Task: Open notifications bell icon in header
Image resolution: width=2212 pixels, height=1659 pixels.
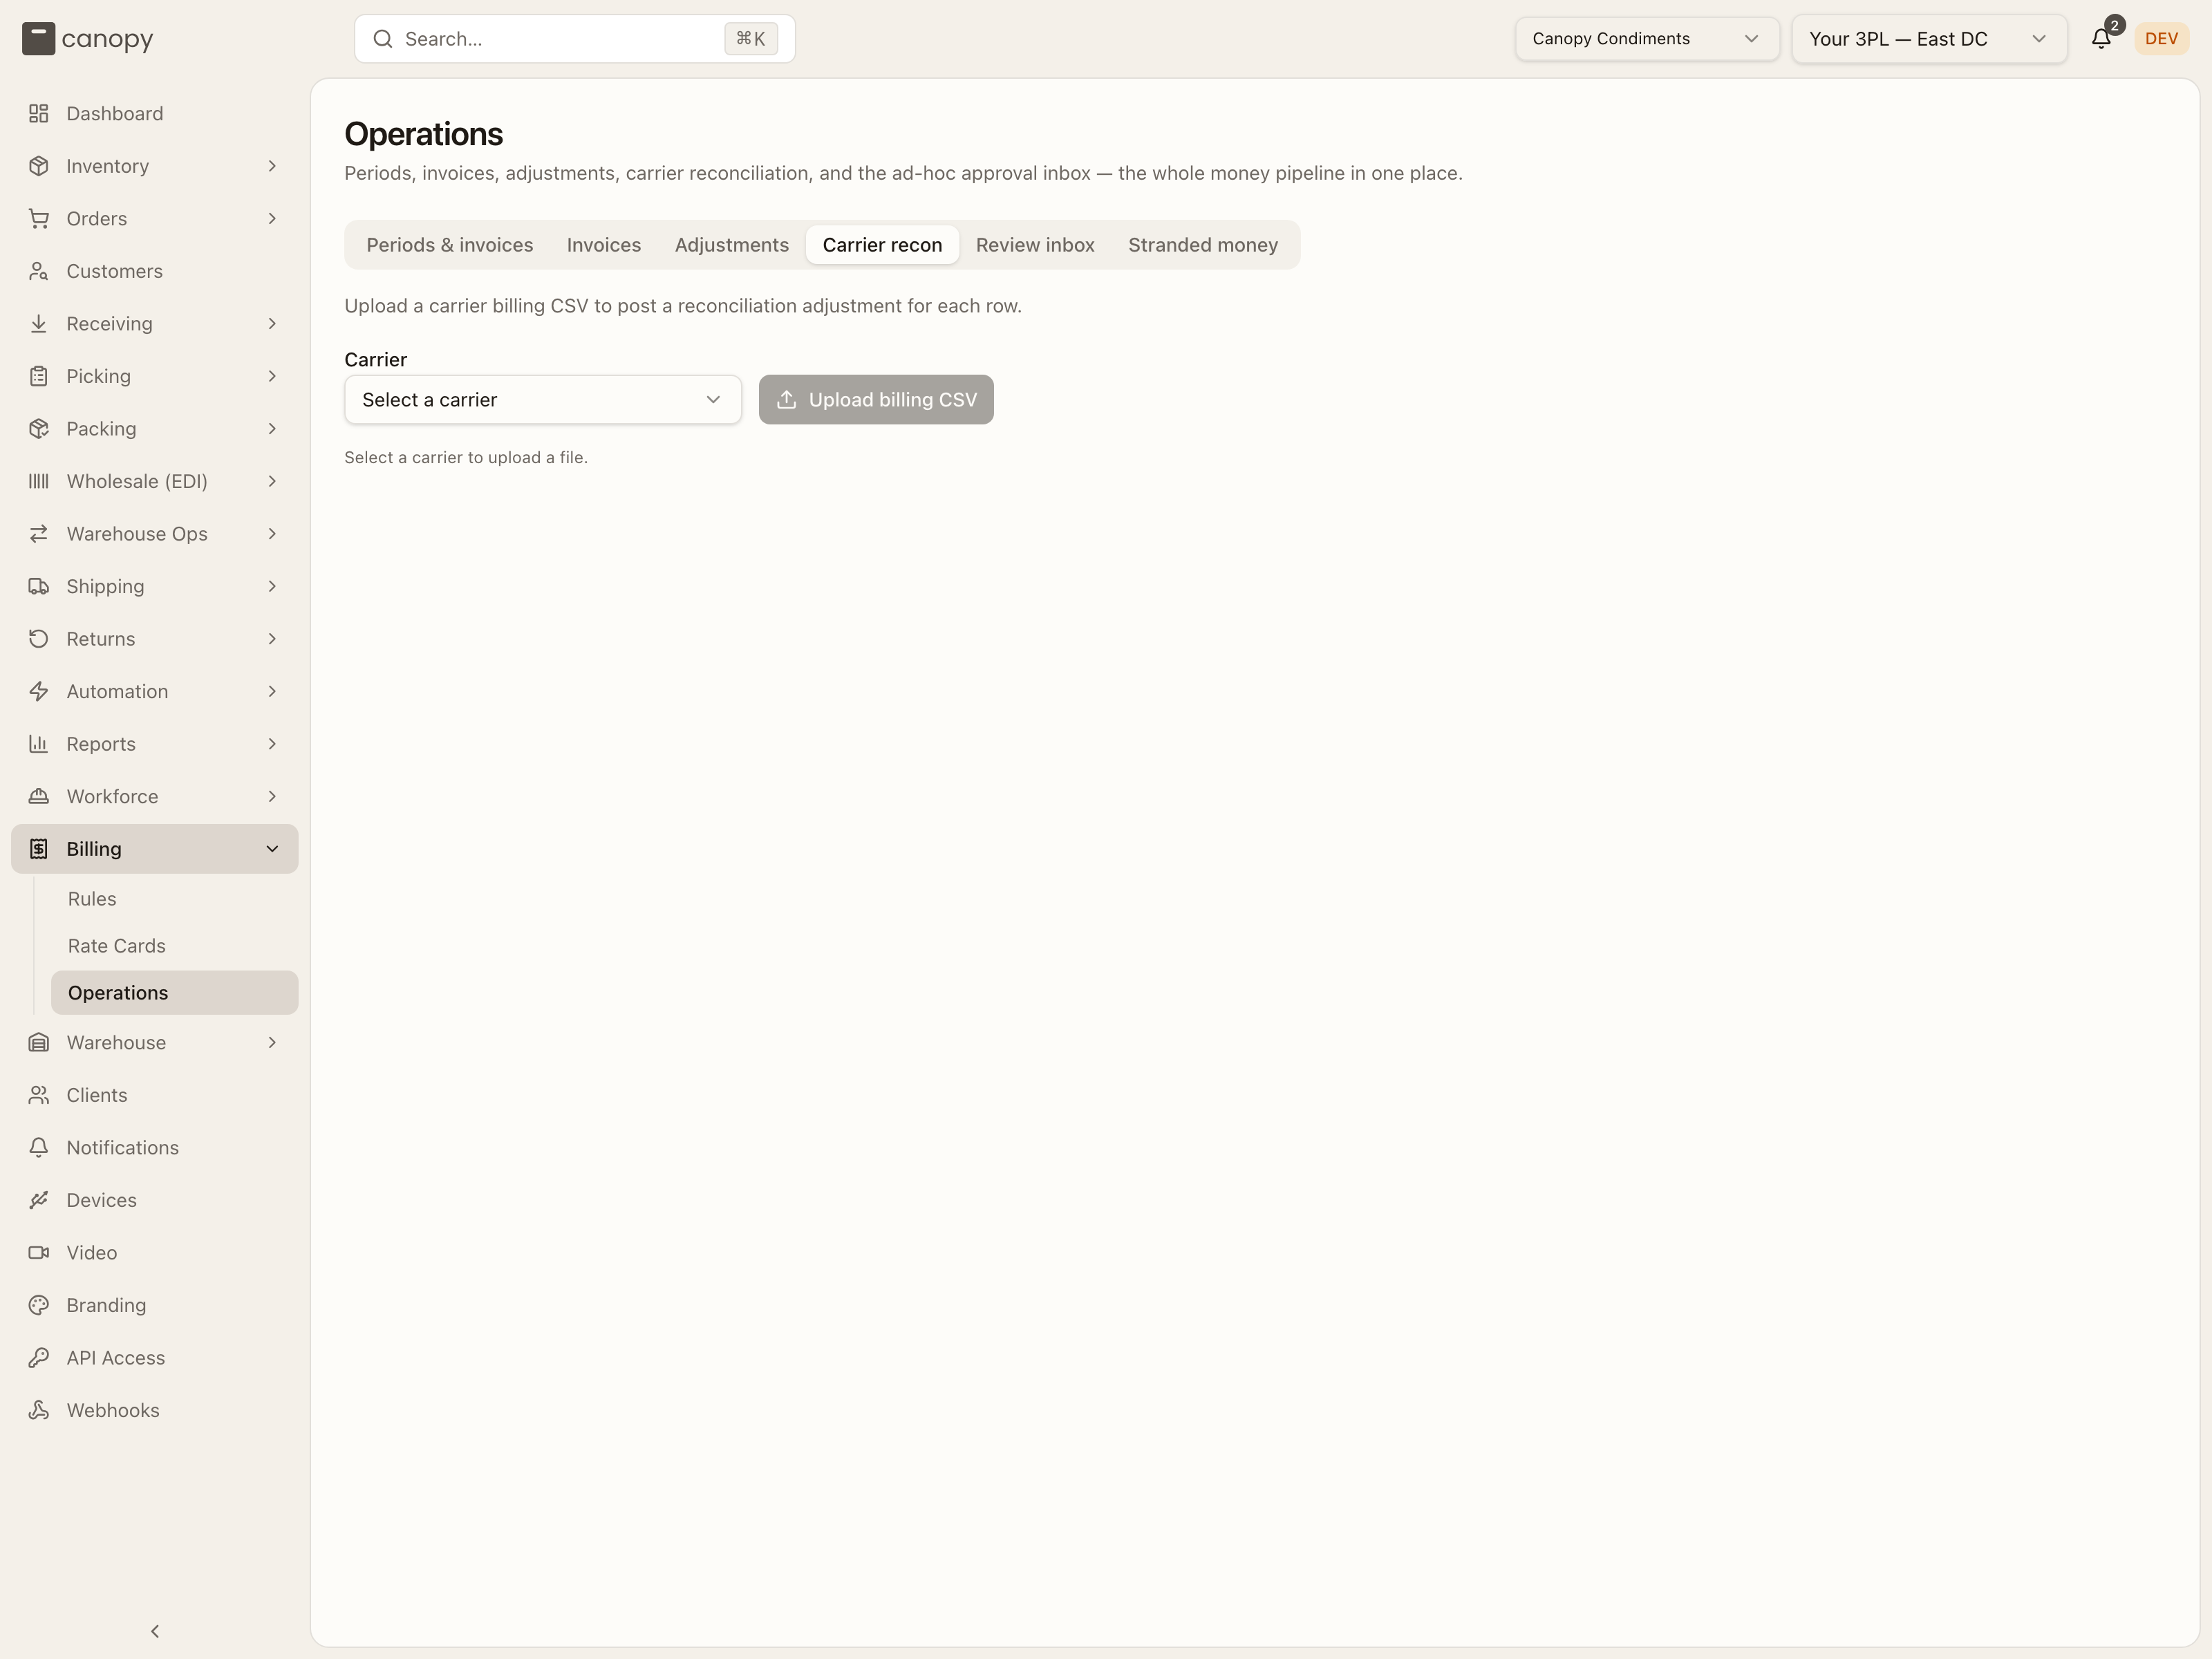Action: [2101, 39]
